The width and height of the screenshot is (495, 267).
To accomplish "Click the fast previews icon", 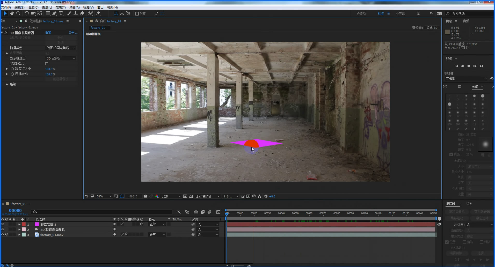I will tap(248, 196).
